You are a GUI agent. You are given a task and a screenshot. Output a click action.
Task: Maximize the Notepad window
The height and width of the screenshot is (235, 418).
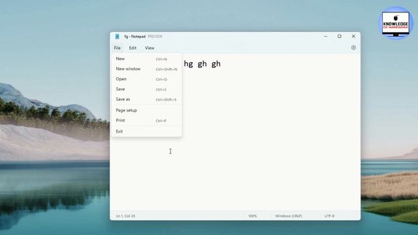[340, 37]
